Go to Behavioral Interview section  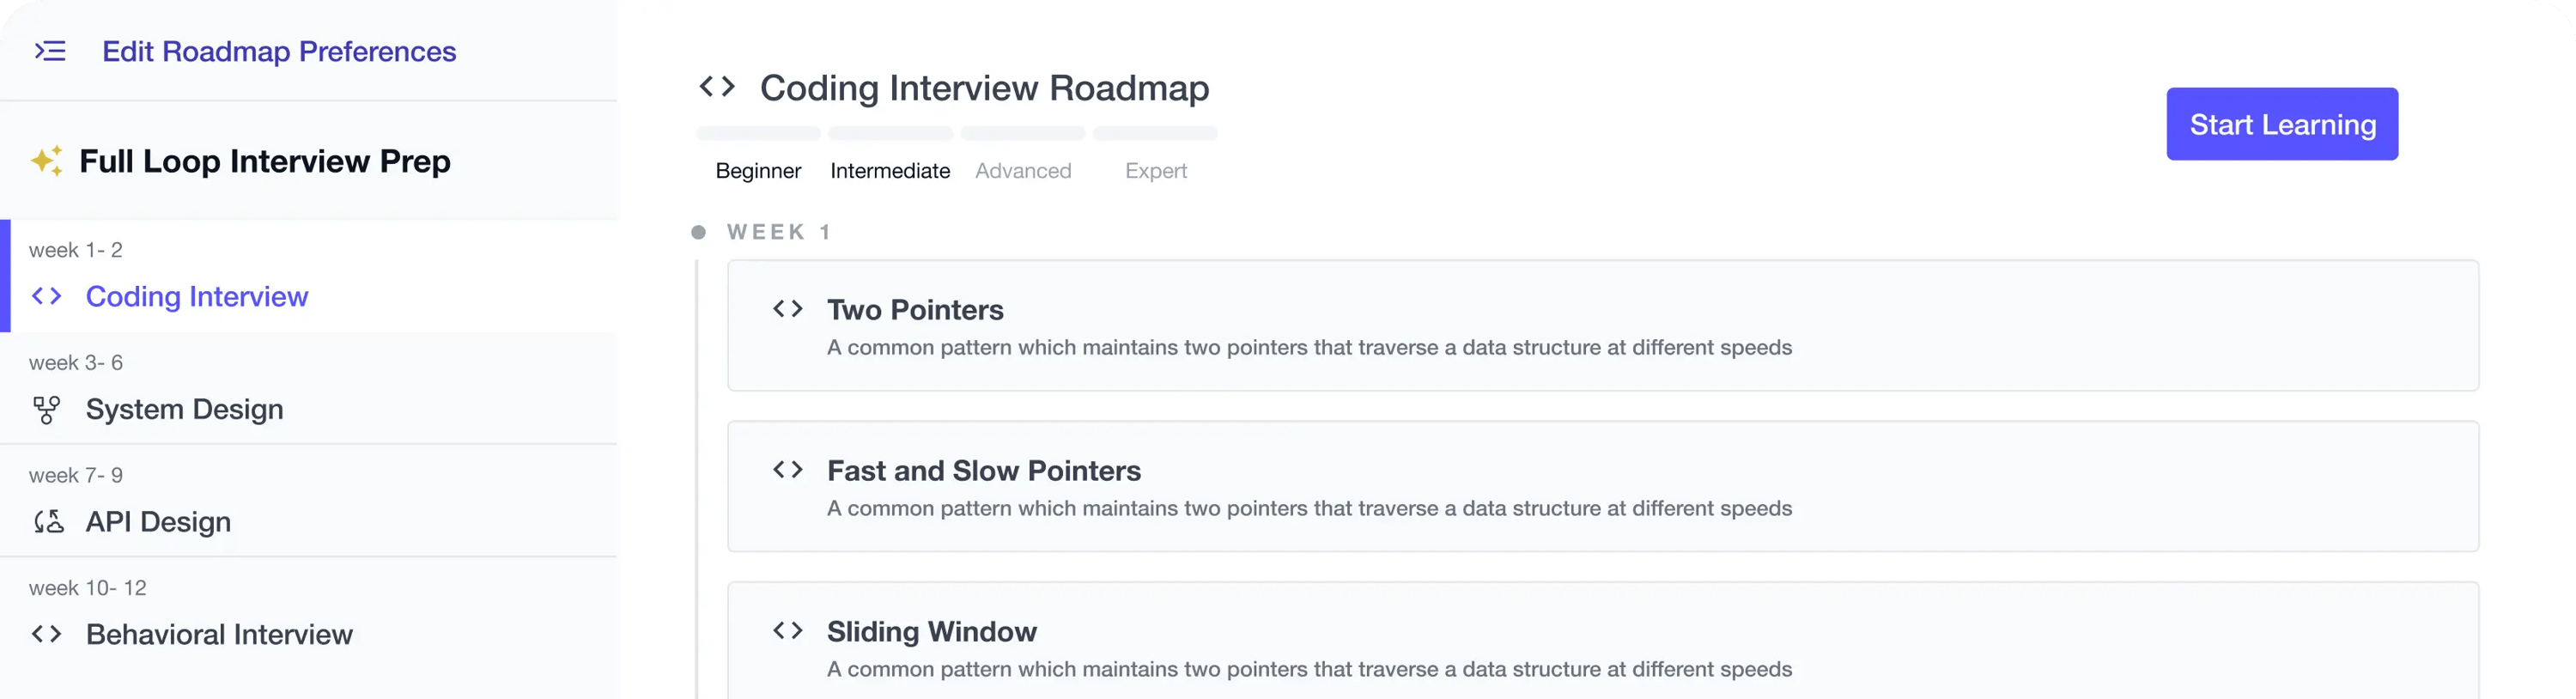(219, 634)
